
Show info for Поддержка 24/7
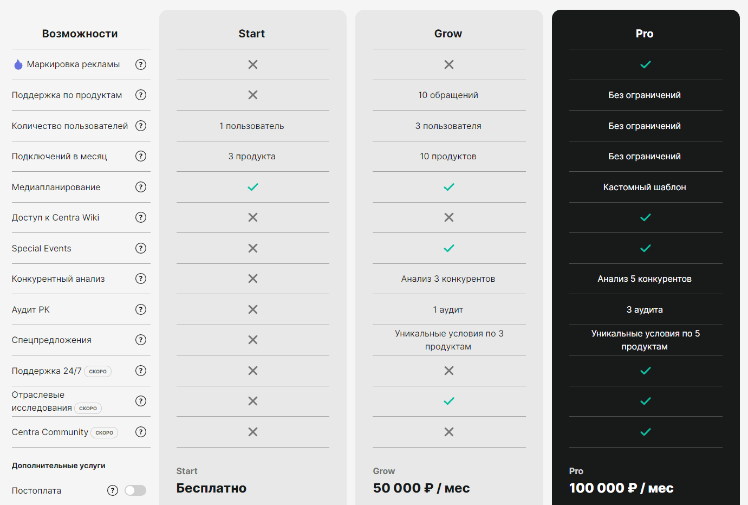click(141, 371)
